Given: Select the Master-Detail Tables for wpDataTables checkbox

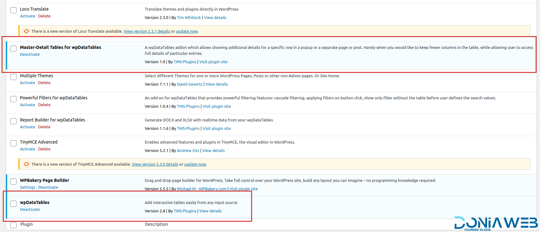Looking at the screenshot, I should click(x=13, y=49).
